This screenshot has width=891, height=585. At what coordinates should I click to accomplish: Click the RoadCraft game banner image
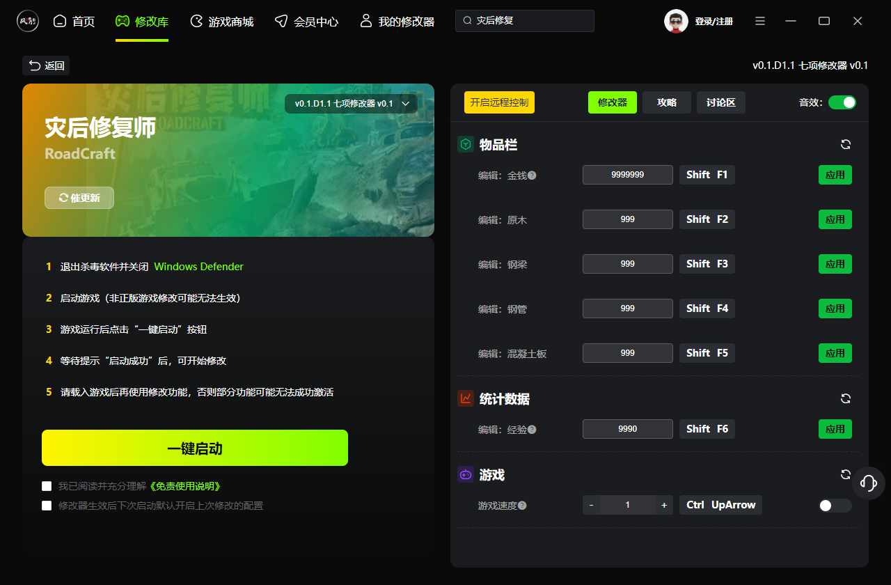pos(228,160)
